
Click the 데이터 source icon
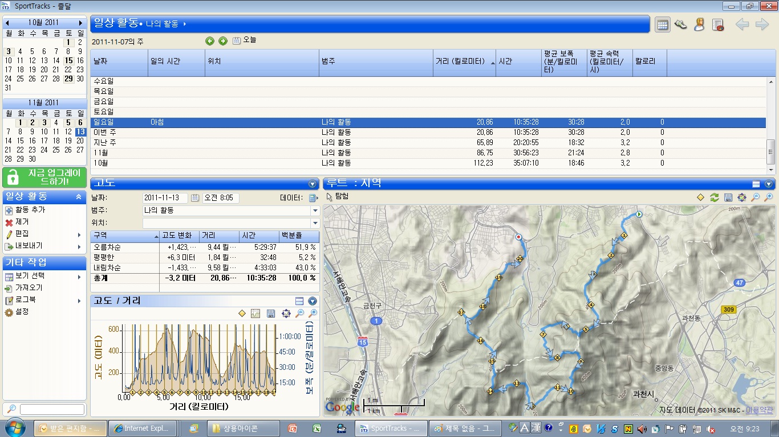pyautogui.click(x=313, y=198)
